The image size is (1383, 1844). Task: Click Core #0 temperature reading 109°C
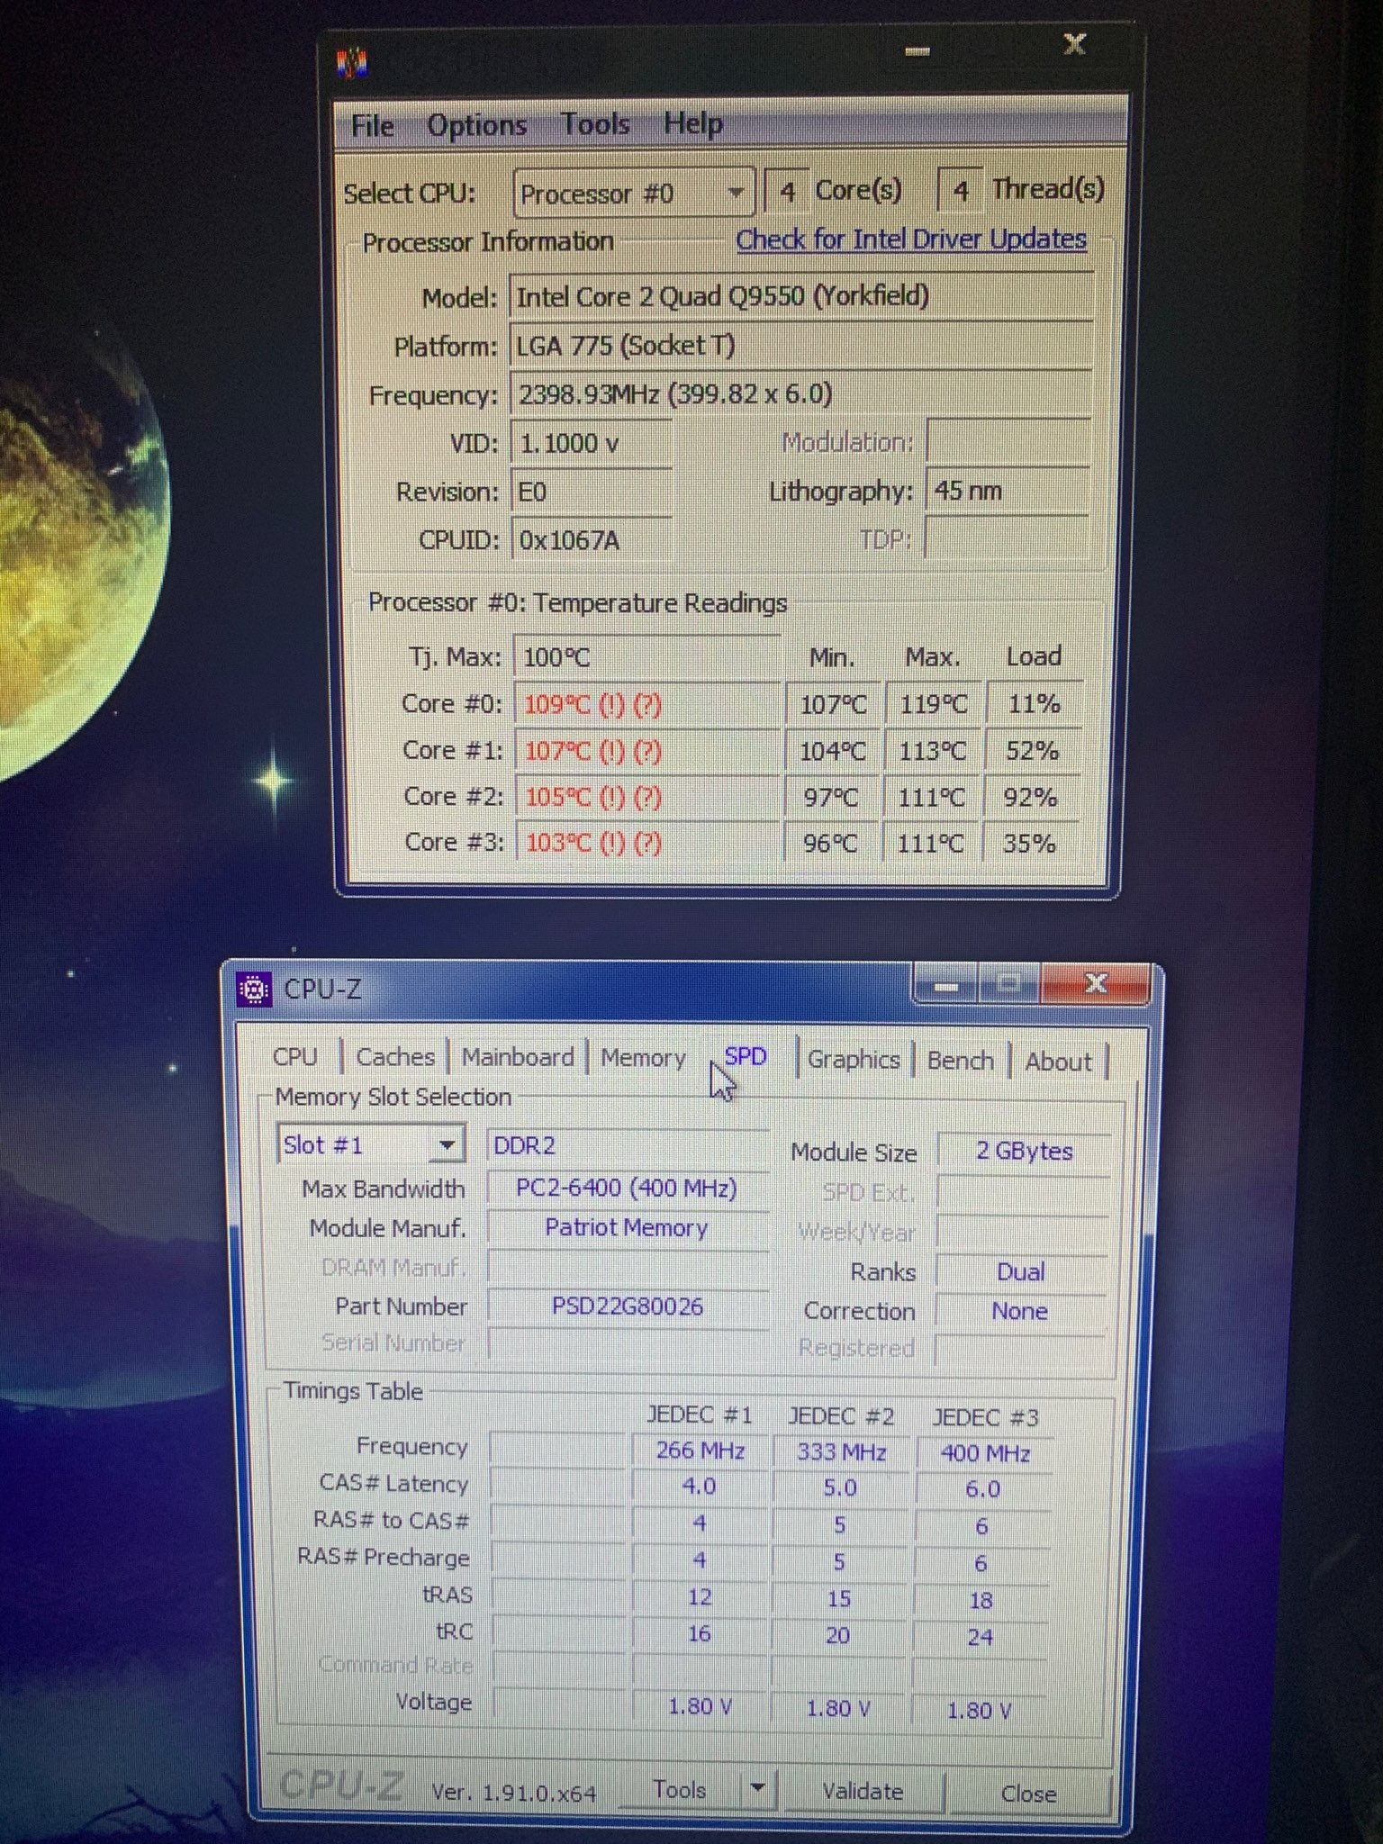[x=647, y=704]
